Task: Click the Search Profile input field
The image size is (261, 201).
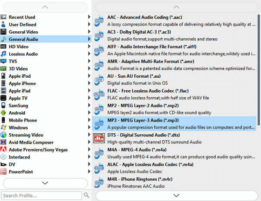Action: 41,195
